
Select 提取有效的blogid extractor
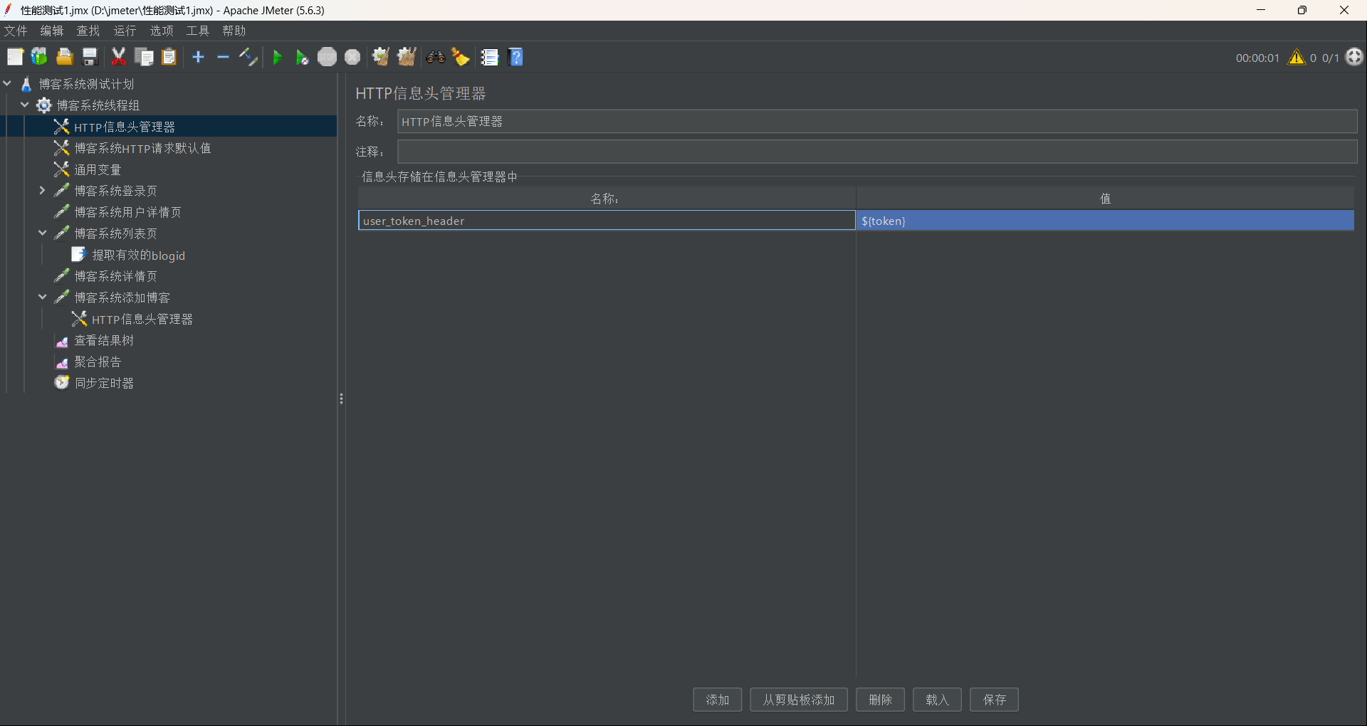(x=138, y=255)
